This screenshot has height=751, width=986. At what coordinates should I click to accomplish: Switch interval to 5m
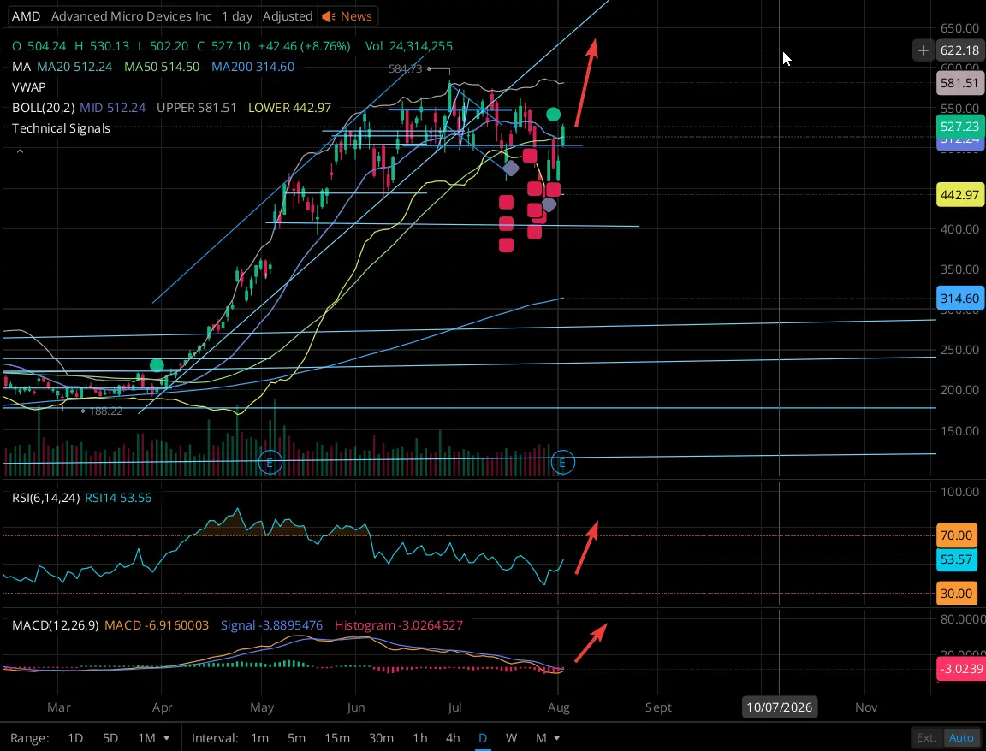pos(296,738)
